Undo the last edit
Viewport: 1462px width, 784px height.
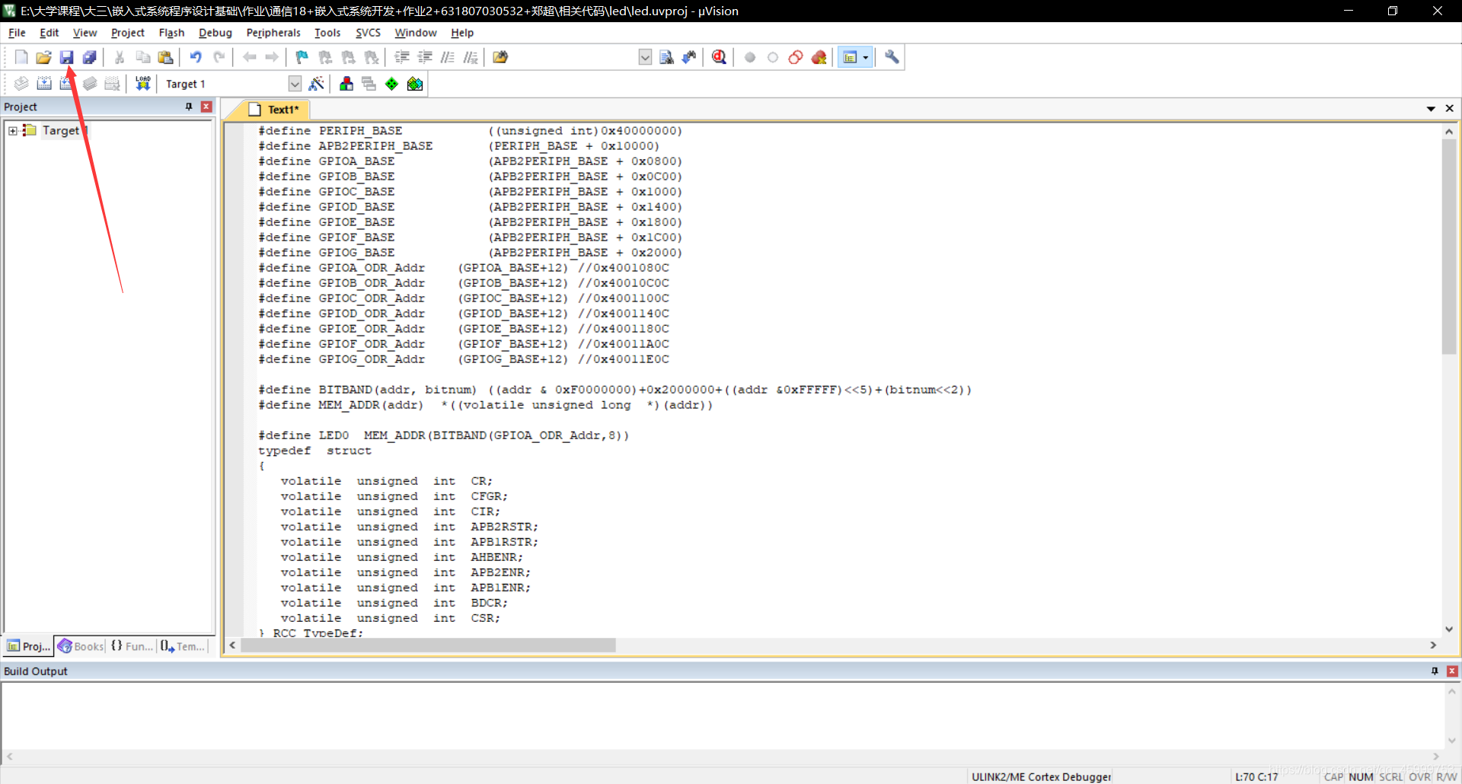click(196, 57)
